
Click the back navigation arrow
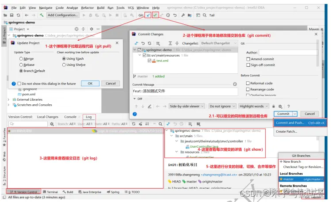click(27, 15)
